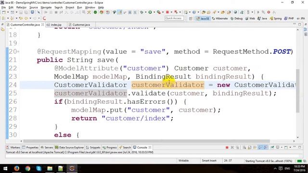Click the Remove Launch X icon in Console
308x173 pixels.
click(x=232, y=148)
